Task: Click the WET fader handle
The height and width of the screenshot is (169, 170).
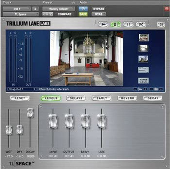Action: tap(9, 130)
